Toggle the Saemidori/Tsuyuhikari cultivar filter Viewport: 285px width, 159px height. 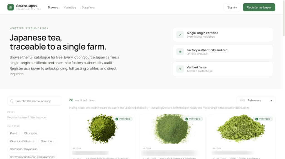coord(24,149)
